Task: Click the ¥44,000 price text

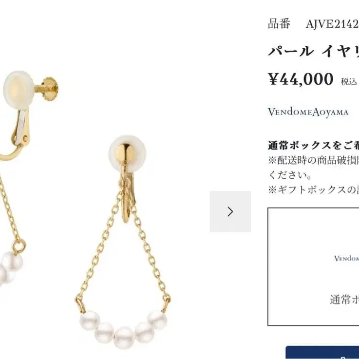Action: pos(301,79)
